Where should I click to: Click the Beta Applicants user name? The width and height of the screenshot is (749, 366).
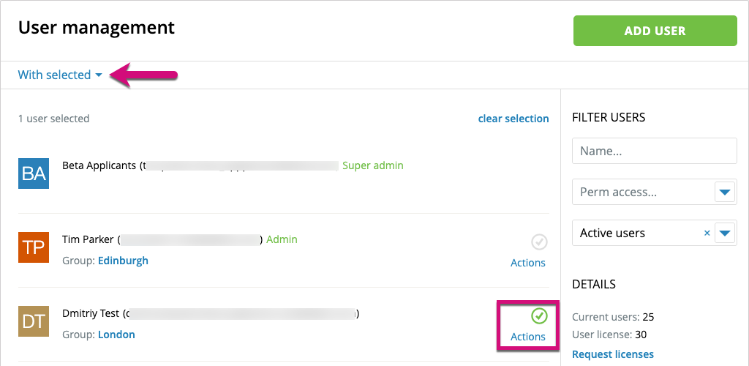(99, 165)
